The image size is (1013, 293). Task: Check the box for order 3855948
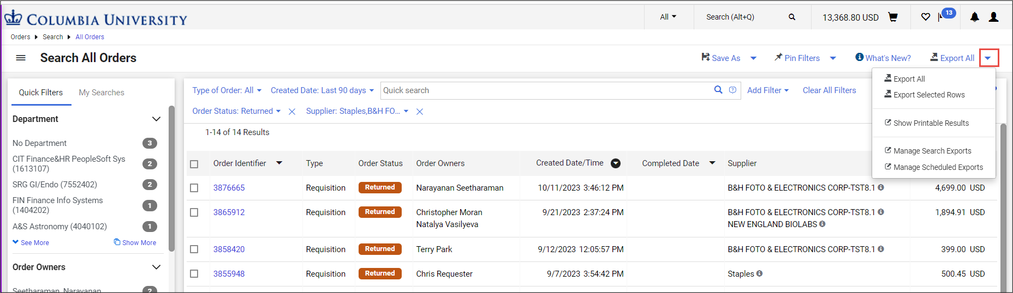pos(194,274)
